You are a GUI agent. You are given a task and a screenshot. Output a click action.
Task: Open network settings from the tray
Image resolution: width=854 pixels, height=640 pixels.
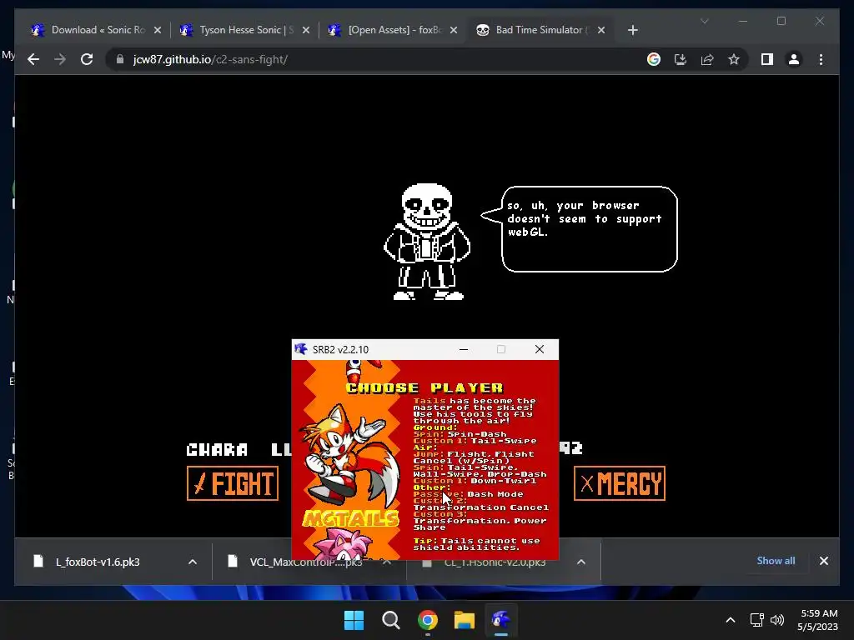[757, 620]
